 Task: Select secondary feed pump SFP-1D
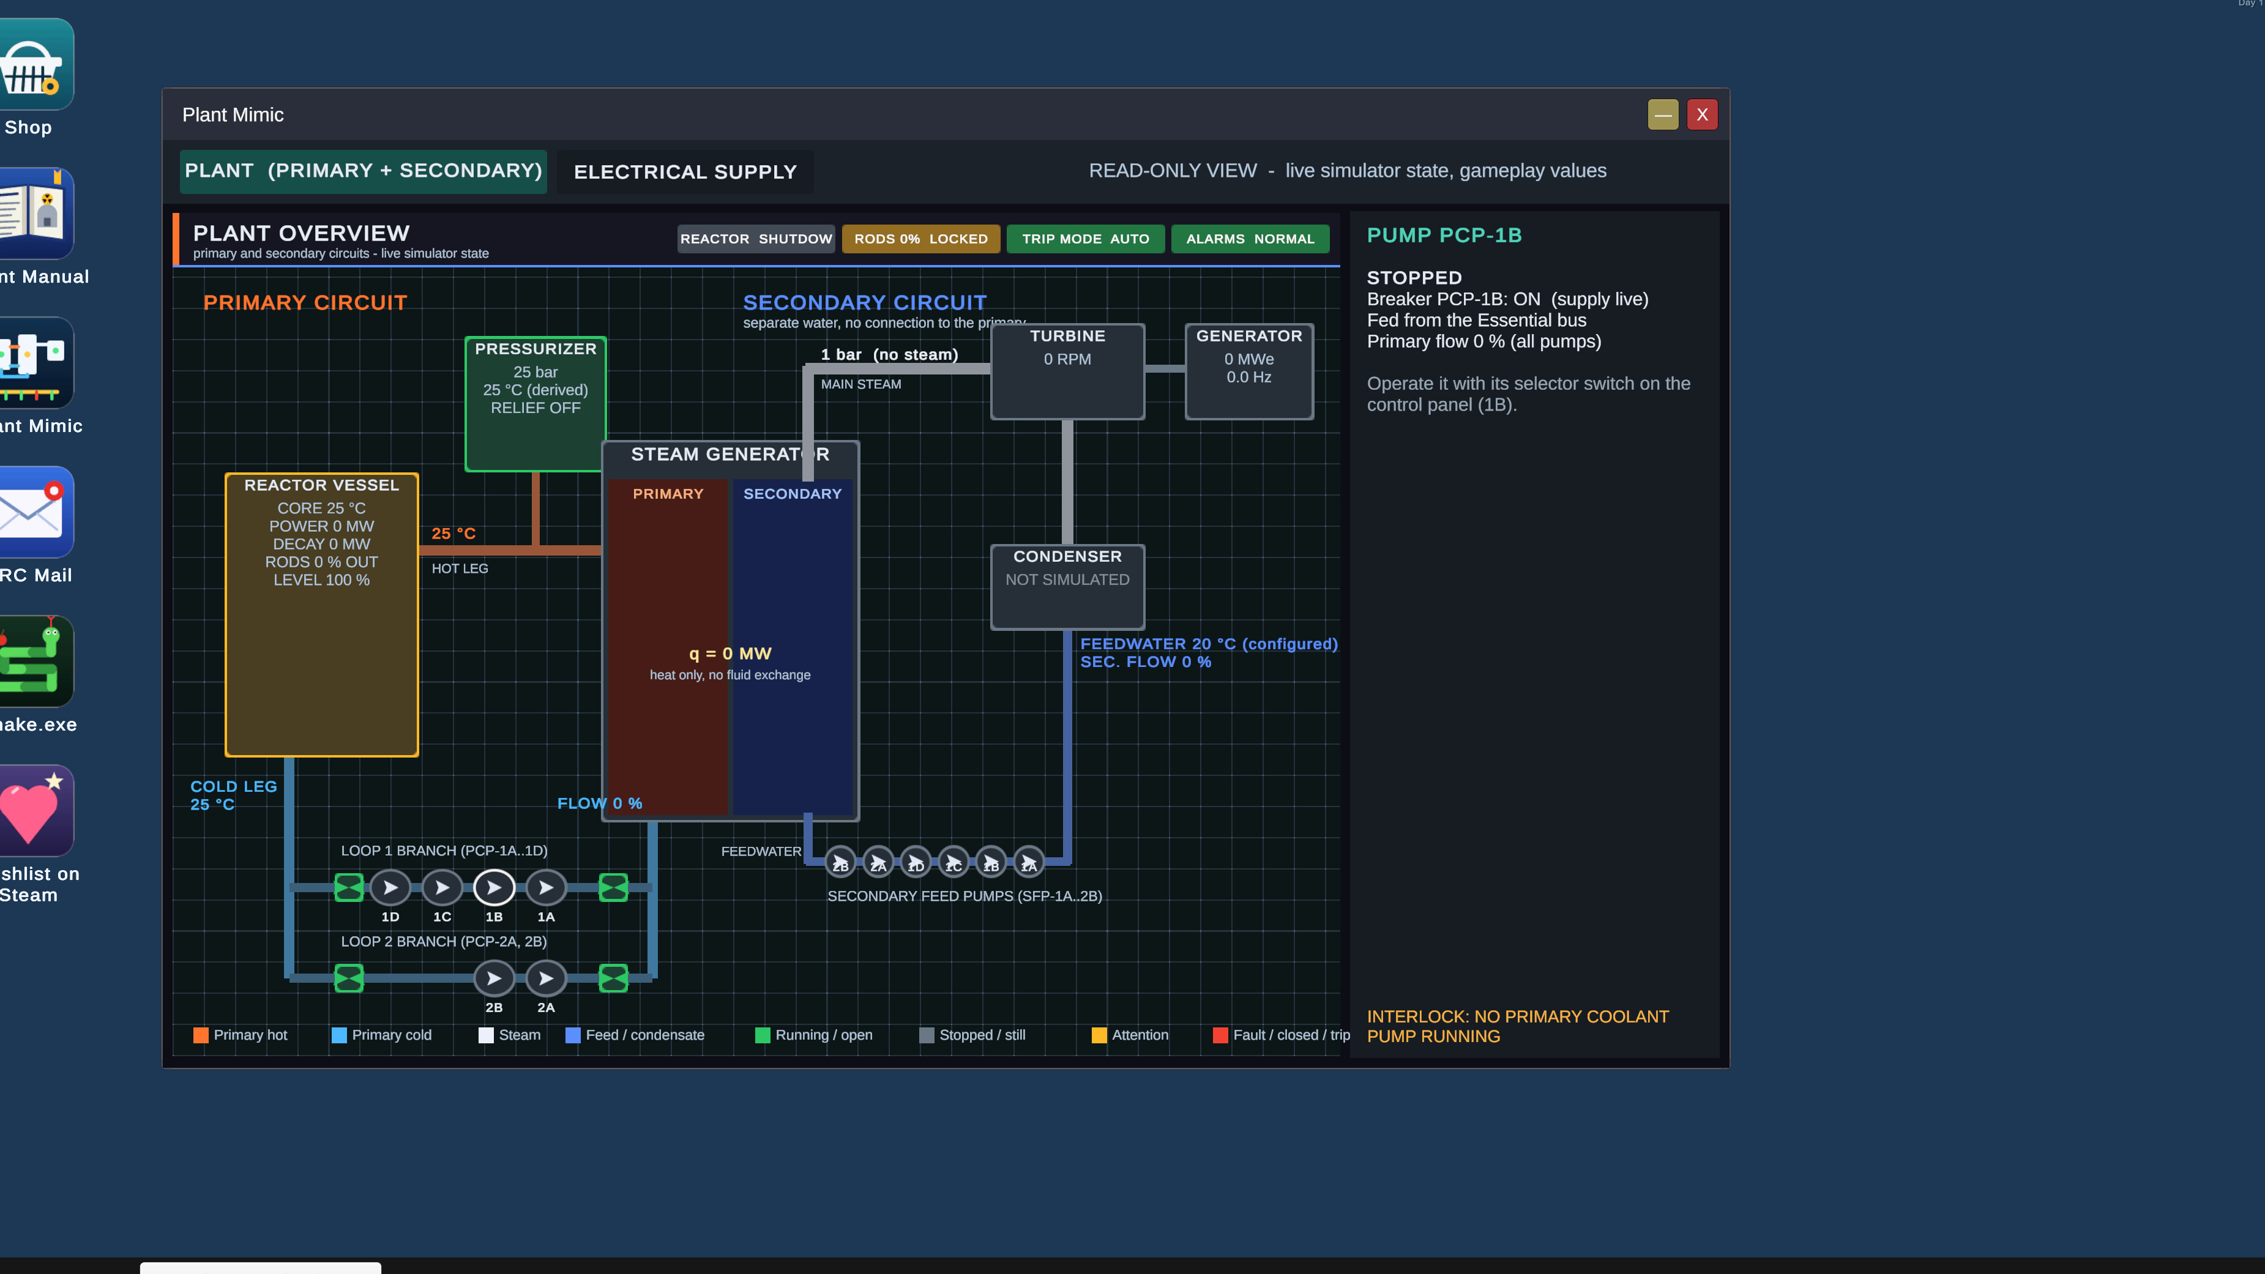(916, 862)
